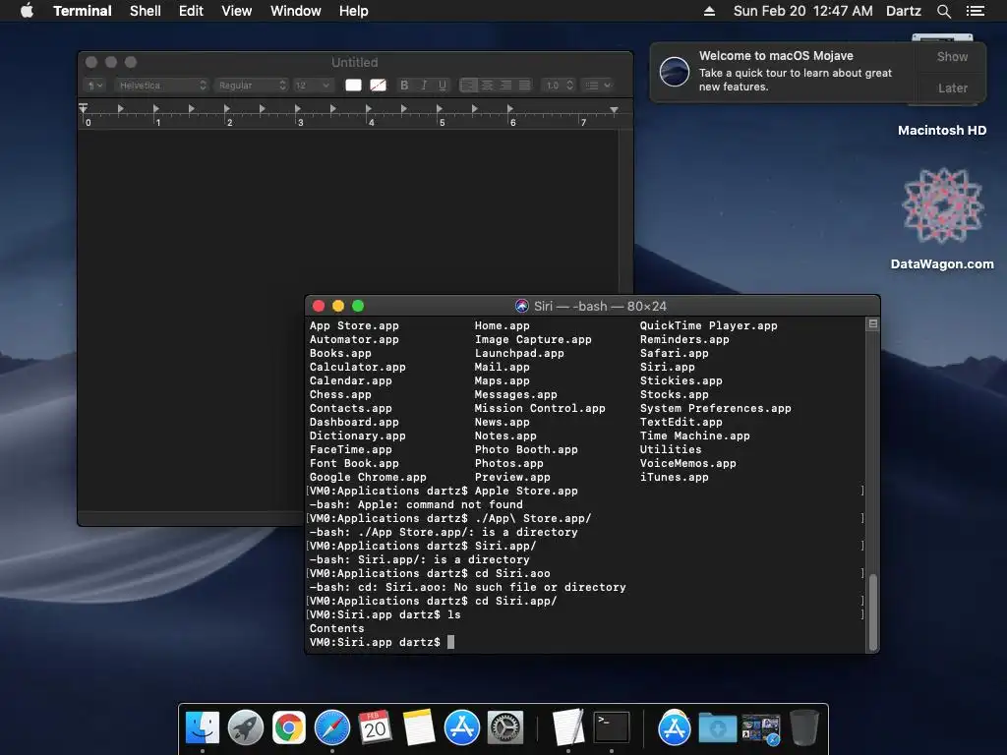Open the Terminal application menu
1007x755 pixels.
click(83, 11)
